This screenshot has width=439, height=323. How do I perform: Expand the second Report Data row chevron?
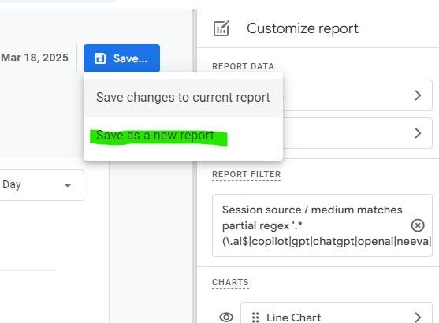418,133
